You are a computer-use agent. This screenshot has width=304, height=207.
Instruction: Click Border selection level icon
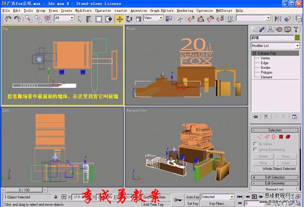pyautogui.click(x=274, y=137)
